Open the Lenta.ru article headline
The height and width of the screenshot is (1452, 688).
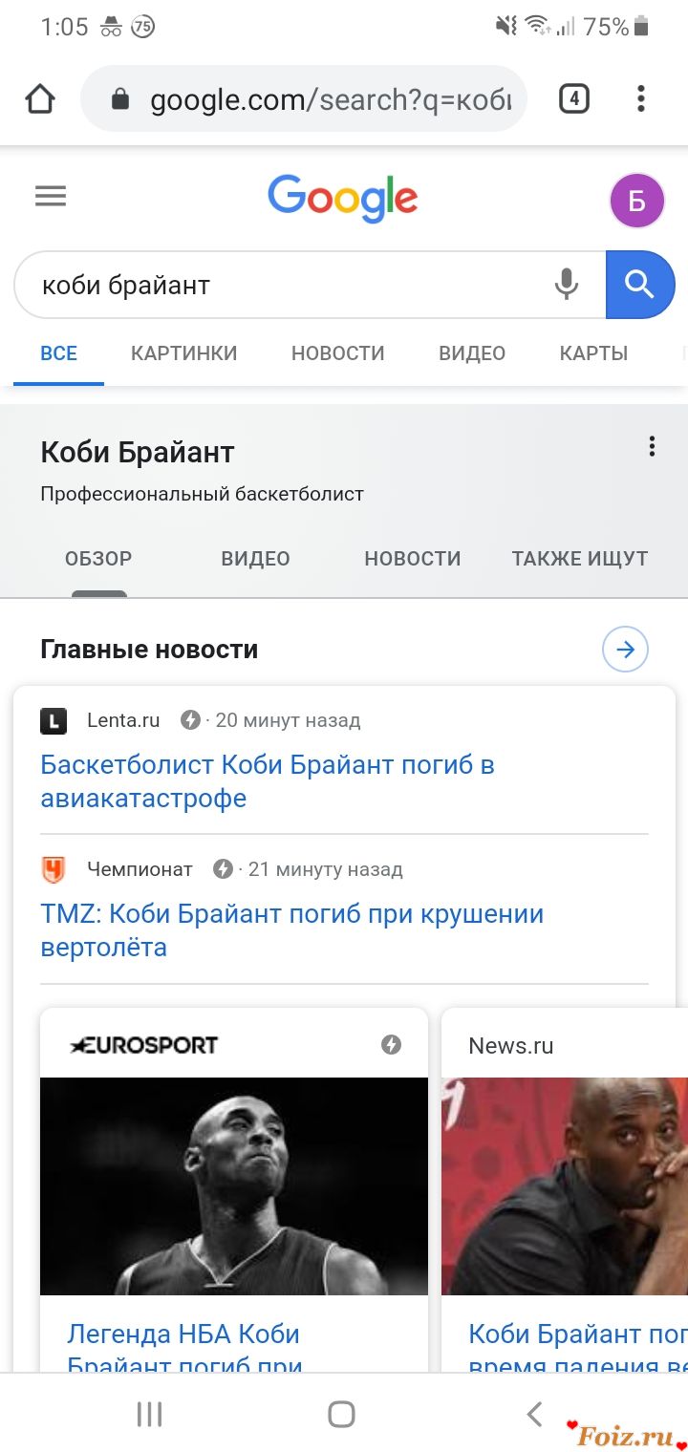pyautogui.click(x=268, y=781)
